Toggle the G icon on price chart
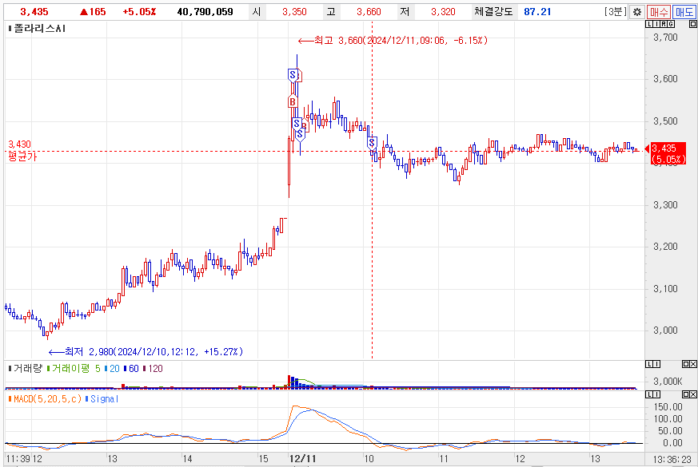The height and width of the screenshot is (467, 698). pos(671,25)
